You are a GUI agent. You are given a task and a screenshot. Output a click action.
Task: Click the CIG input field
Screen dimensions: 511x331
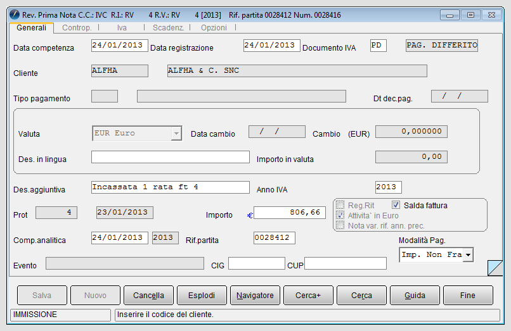point(257,263)
